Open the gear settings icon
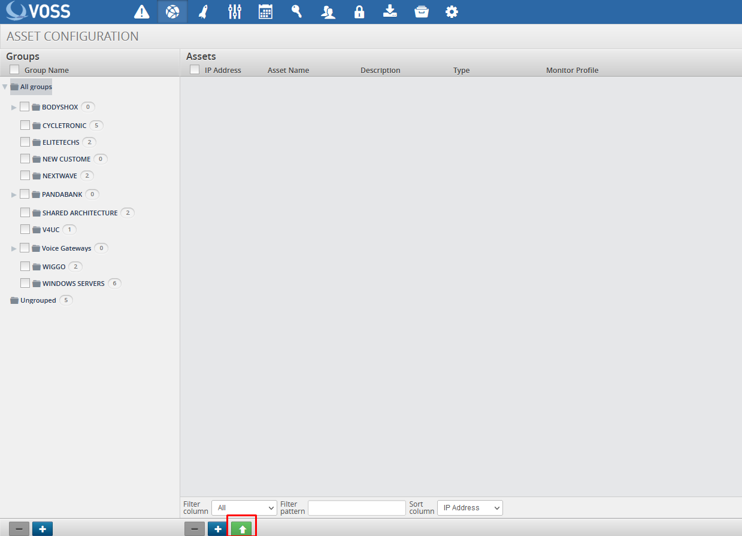Image resolution: width=742 pixels, height=536 pixels. (x=452, y=12)
